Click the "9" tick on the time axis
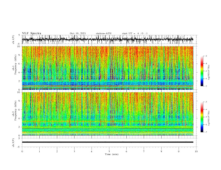 pos(179,151)
